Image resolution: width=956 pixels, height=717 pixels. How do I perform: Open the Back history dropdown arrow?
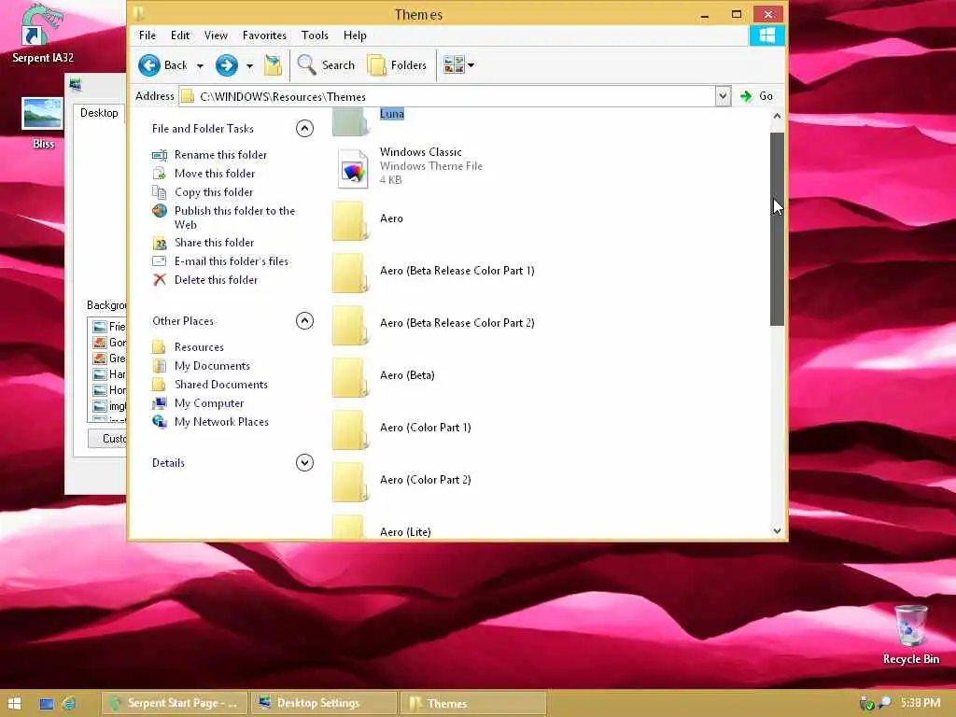(x=200, y=66)
